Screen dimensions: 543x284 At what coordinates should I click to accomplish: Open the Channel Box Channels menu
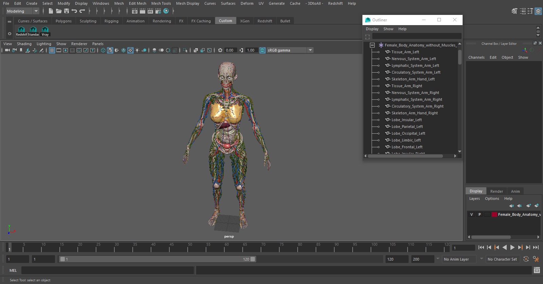pyautogui.click(x=476, y=57)
